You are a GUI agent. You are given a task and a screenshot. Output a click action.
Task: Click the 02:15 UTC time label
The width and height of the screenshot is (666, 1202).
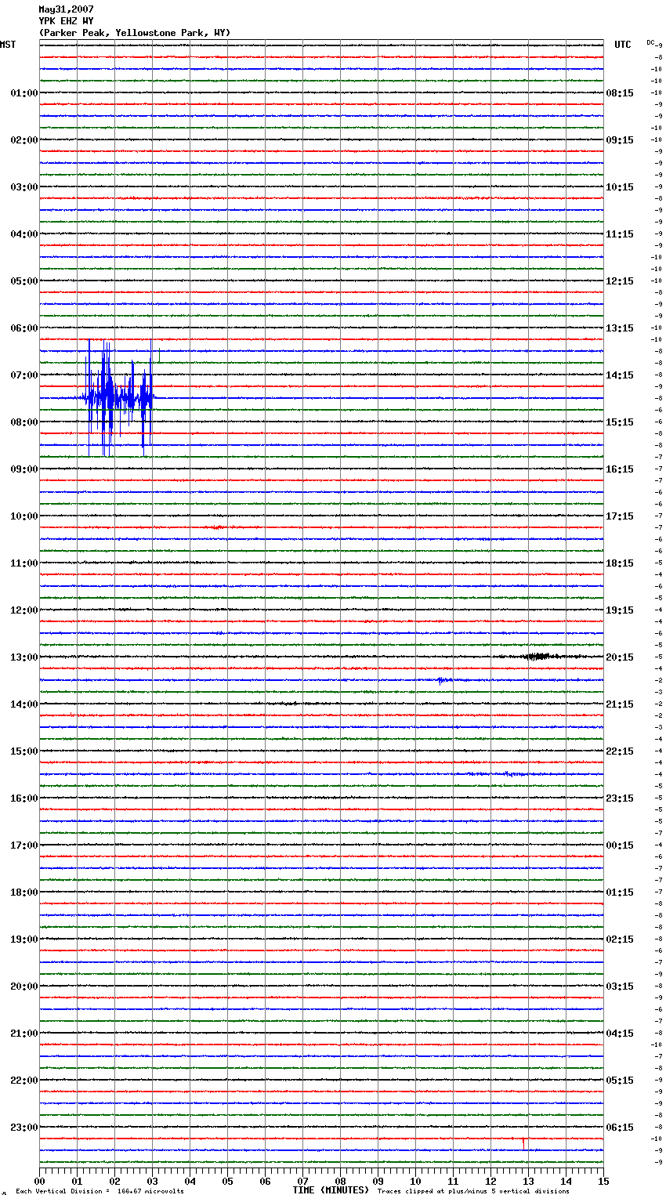click(x=620, y=940)
